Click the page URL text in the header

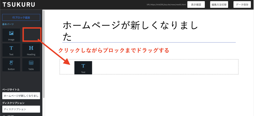(166, 5)
